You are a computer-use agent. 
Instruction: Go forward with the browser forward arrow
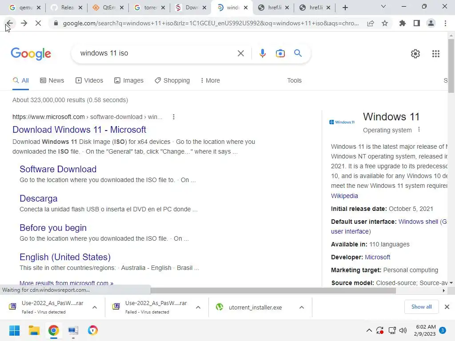click(x=24, y=23)
